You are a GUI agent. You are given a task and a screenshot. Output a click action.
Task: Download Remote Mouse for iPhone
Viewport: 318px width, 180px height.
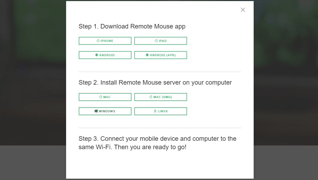click(105, 41)
